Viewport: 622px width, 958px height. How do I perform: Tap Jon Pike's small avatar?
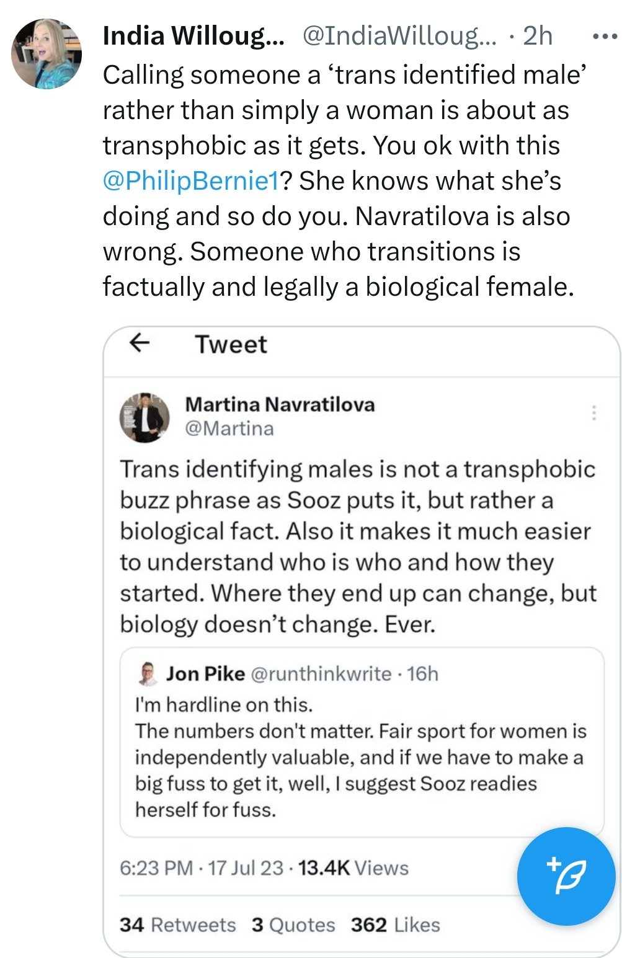point(148,674)
